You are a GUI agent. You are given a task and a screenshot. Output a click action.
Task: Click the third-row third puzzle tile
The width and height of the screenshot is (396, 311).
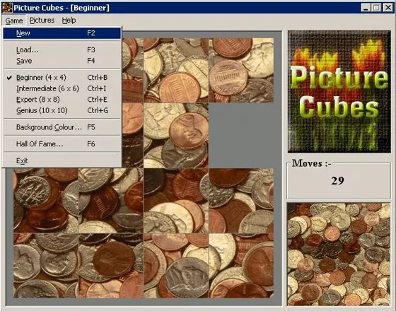coord(176,201)
